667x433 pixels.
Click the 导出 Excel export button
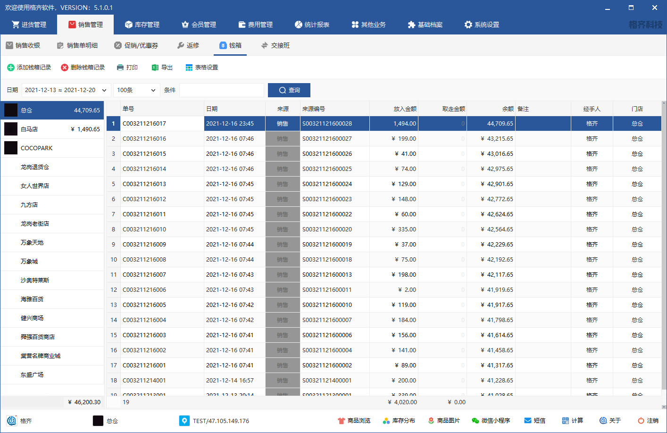(x=162, y=68)
